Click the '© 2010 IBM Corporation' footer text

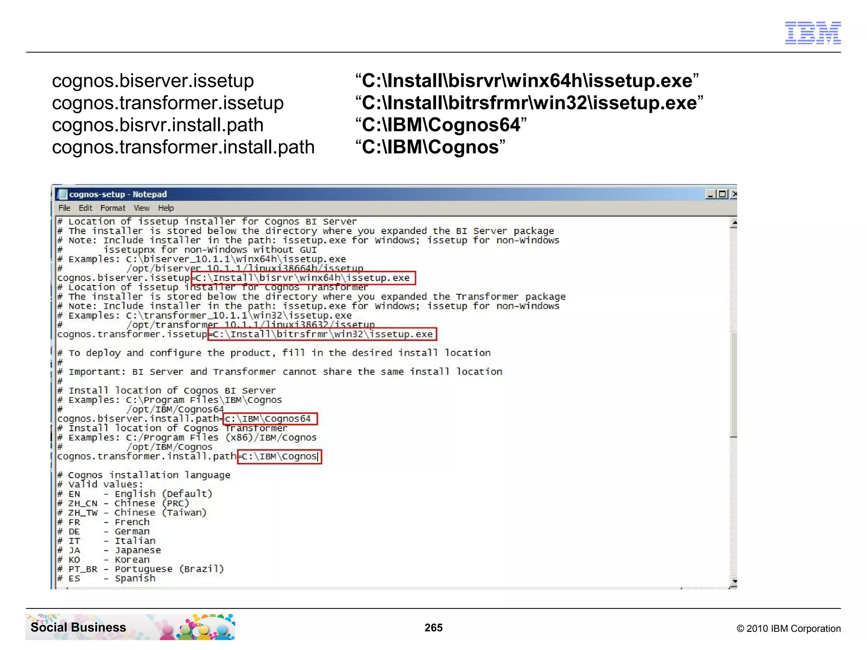tap(789, 628)
